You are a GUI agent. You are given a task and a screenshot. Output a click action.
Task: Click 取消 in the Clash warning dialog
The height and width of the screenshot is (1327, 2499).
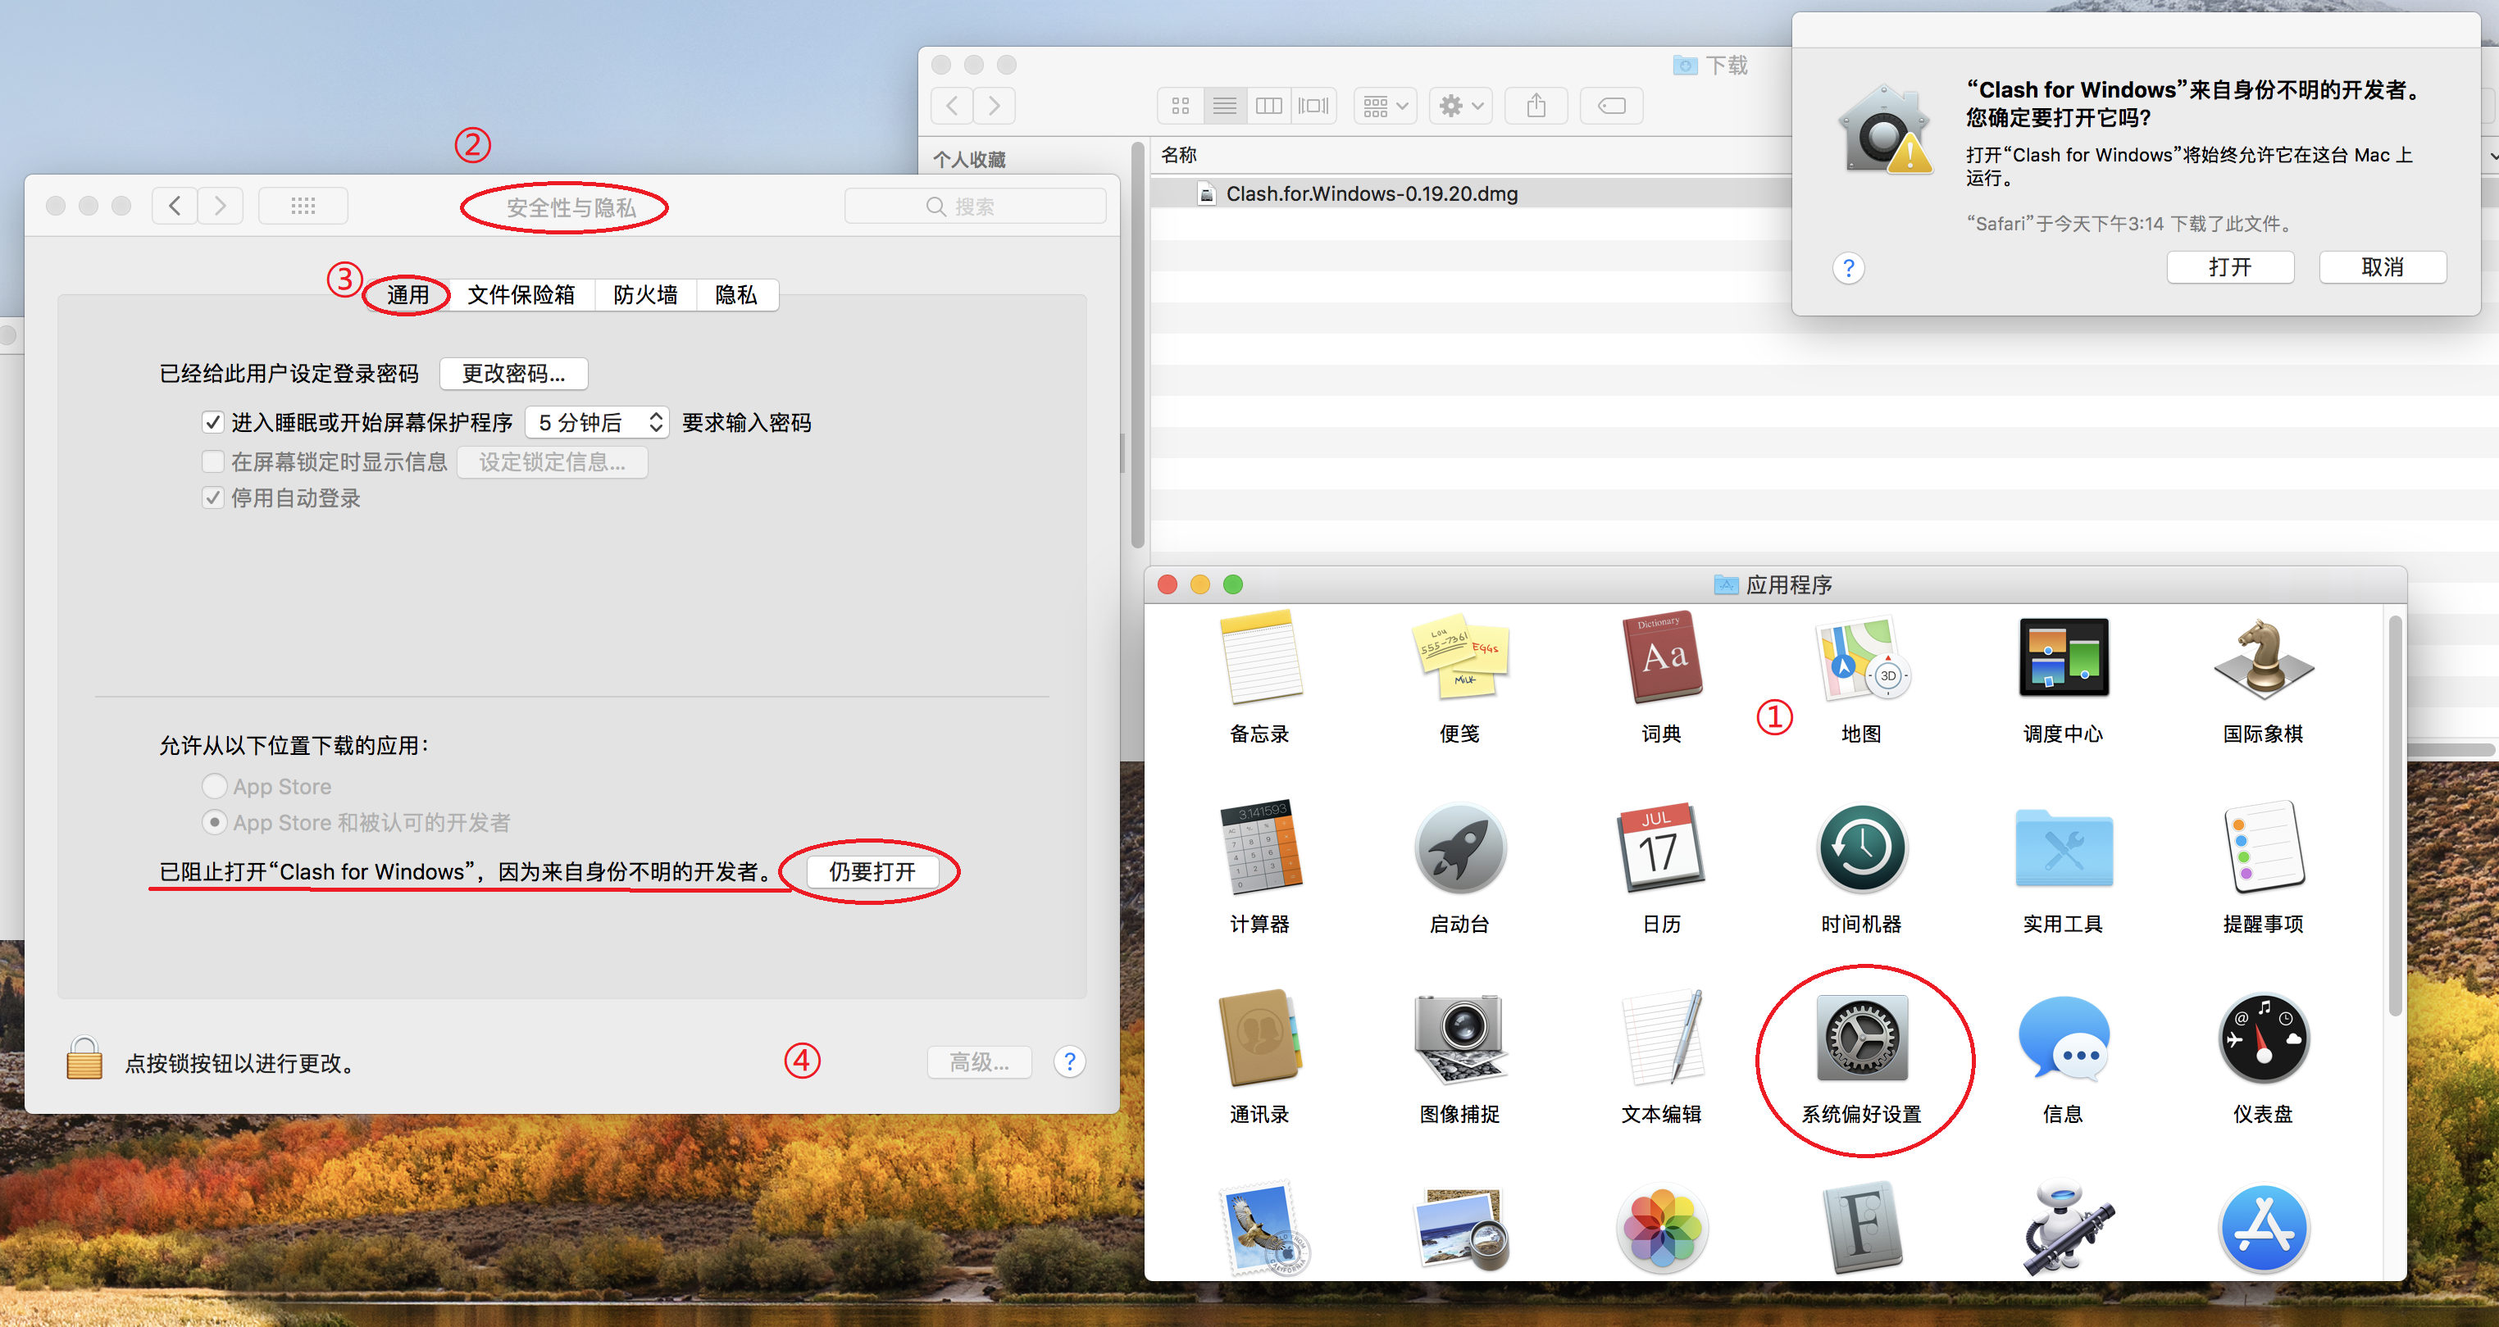pos(2383,266)
